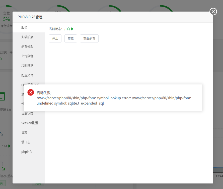Click the red error icon in the failure message

point(31,92)
